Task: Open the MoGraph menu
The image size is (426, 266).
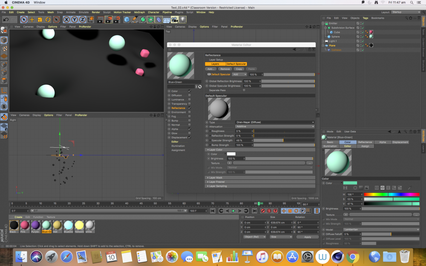Action: 139,12
